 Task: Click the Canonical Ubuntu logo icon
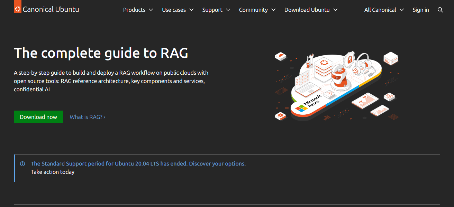18,7
